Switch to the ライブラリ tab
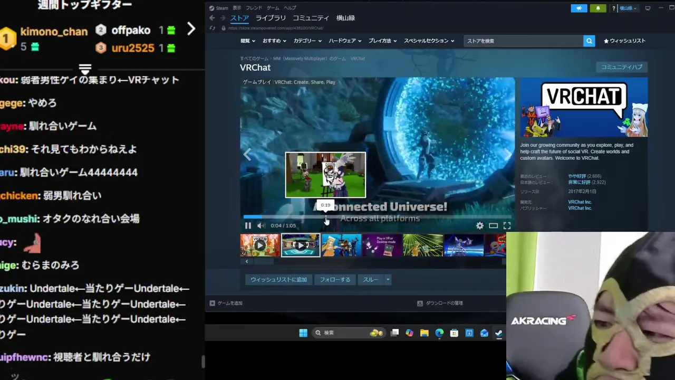The width and height of the screenshot is (675, 380). 271,18
